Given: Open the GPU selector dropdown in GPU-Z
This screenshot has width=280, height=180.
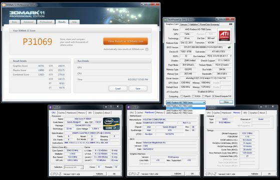Looking at the screenshot, I should click(185, 102).
